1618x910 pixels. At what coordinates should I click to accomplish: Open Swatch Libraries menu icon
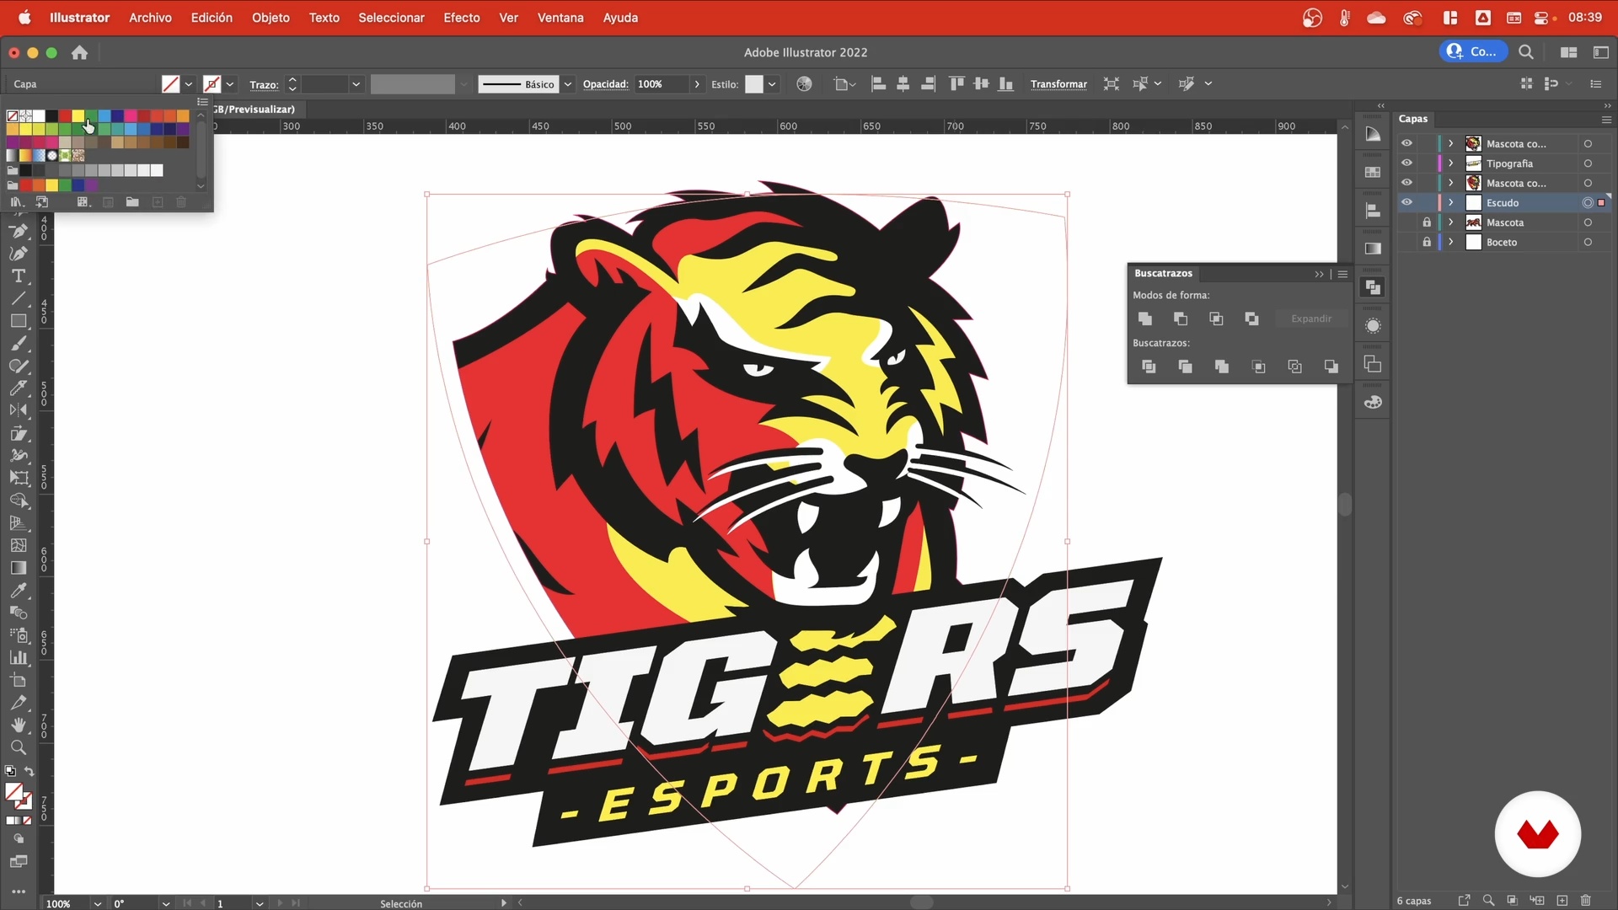16,202
